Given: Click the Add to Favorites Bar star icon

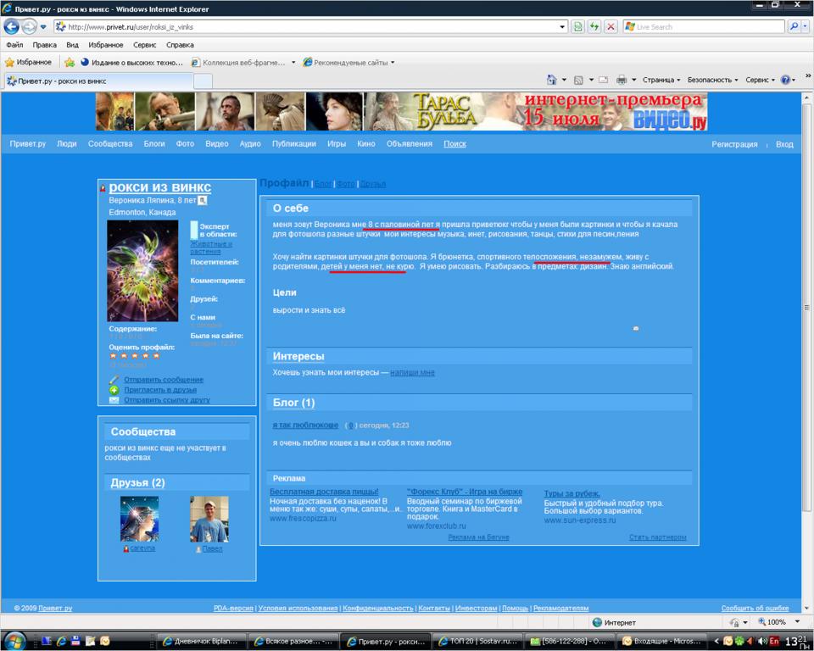Looking at the screenshot, I should pyautogui.click(x=70, y=63).
